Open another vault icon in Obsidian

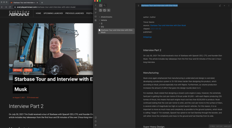tap(95, 118)
